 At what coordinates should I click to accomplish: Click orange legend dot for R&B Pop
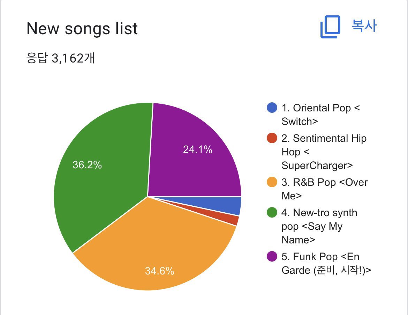[x=272, y=182]
